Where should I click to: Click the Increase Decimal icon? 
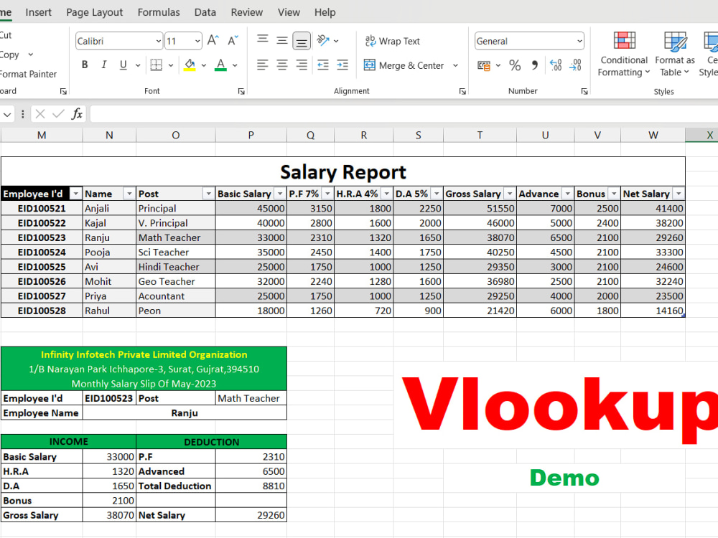(x=556, y=65)
